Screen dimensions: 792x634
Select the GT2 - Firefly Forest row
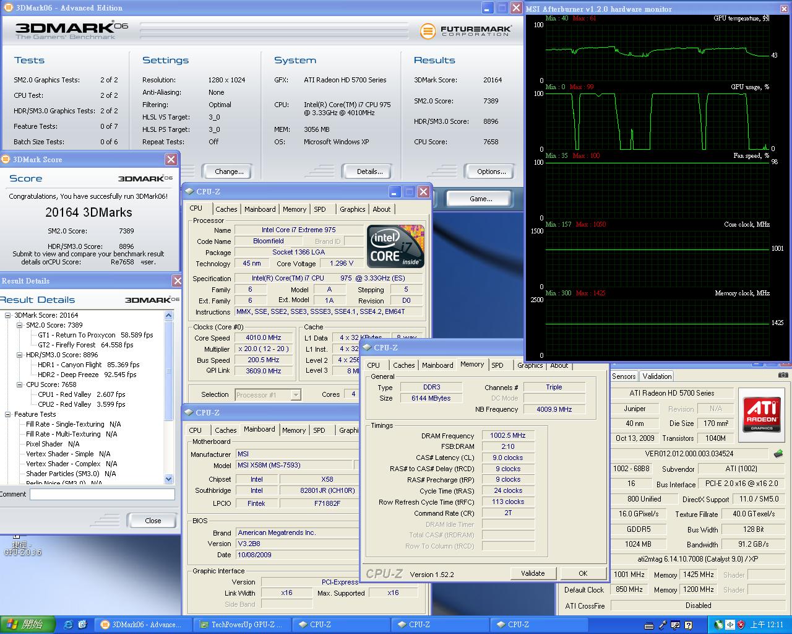(85, 345)
